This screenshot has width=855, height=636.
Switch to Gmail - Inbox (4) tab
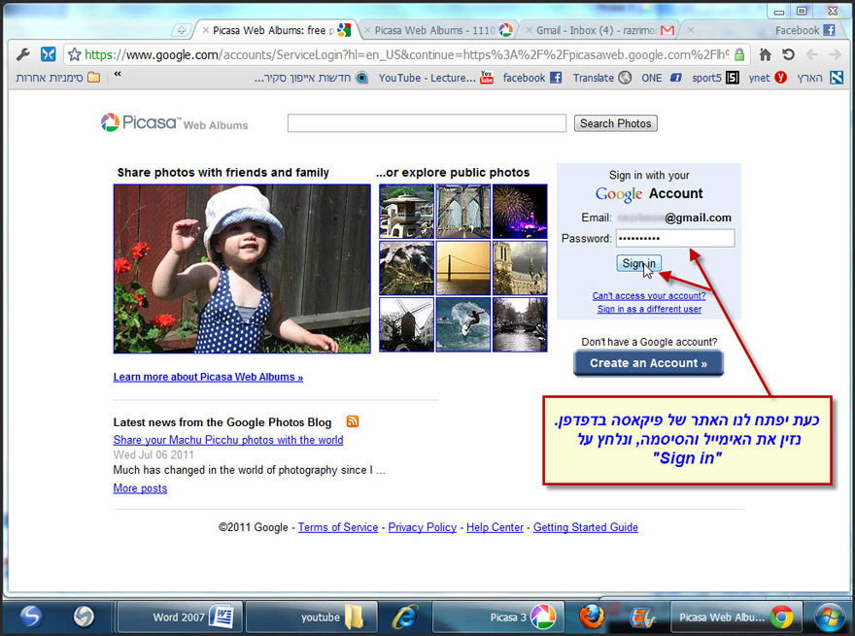click(x=599, y=30)
